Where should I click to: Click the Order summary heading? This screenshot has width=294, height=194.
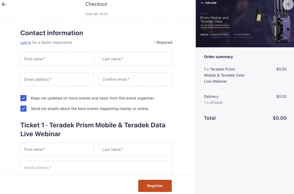click(219, 57)
